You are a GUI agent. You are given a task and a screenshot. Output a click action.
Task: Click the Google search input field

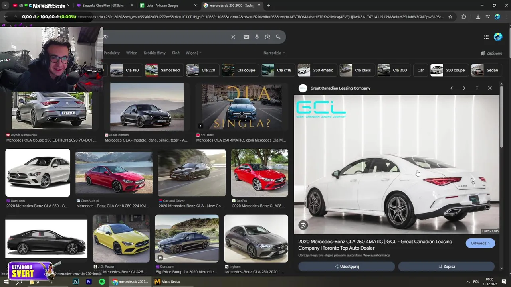166,37
